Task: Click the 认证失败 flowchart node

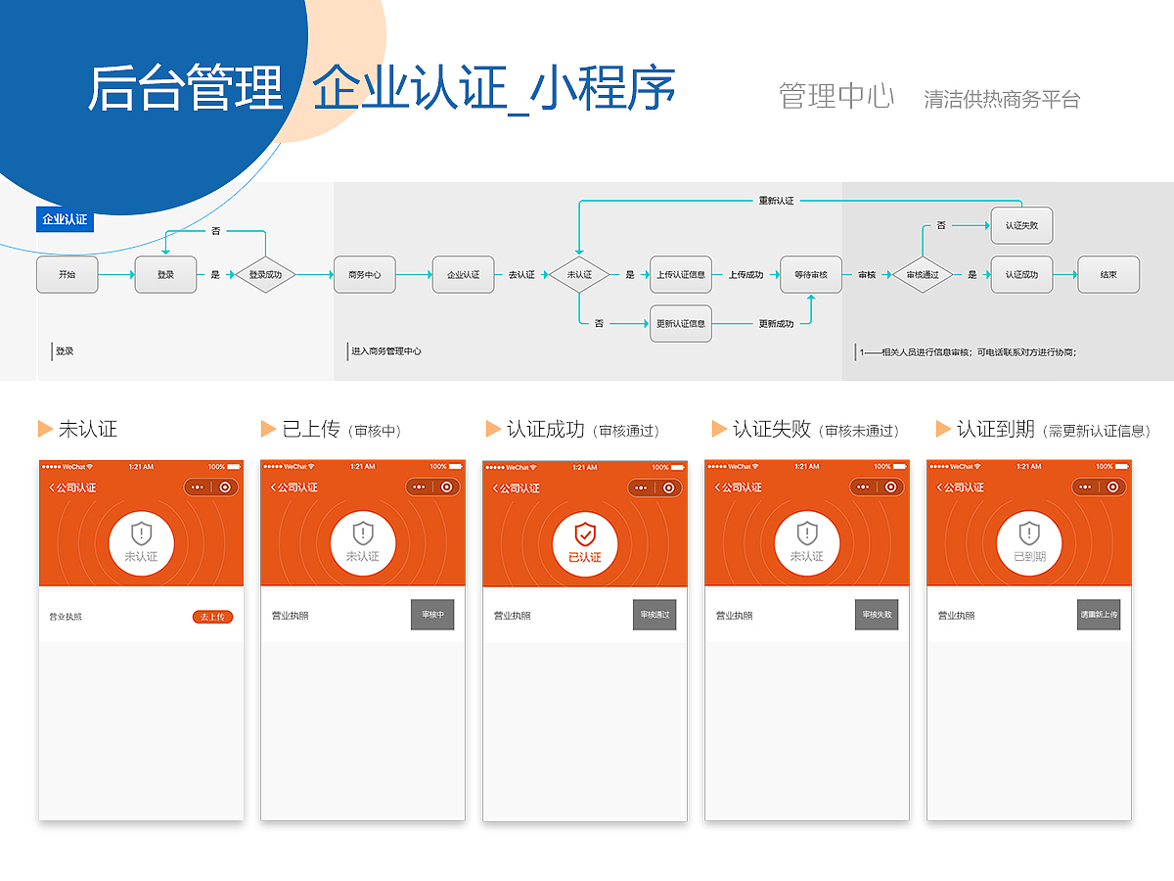Action: 1021,225
